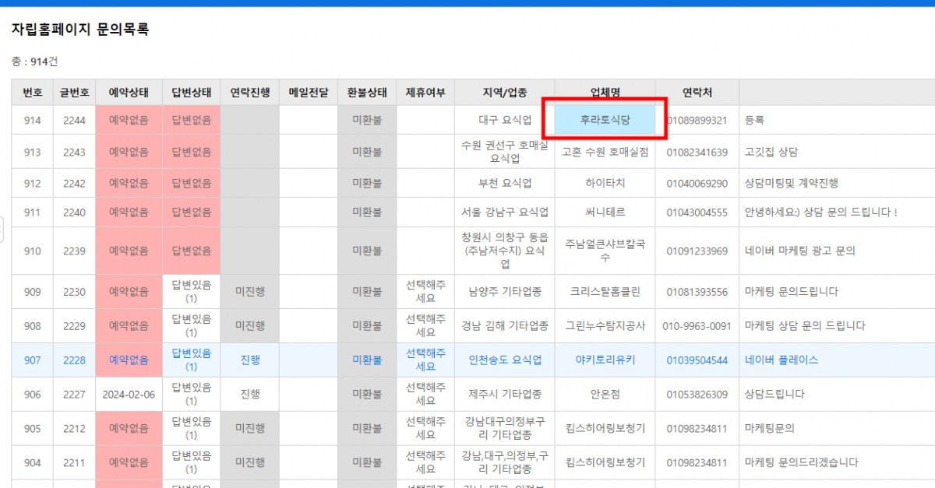Viewport: 935px width, 488px height.
Task: Click 답변있음 (1) in row 909
Action: pos(191,292)
